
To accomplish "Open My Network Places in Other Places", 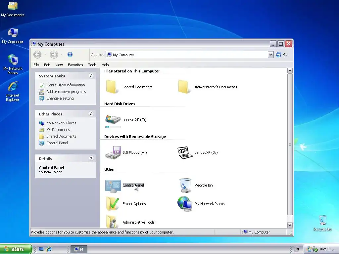I will click(x=61, y=123).
